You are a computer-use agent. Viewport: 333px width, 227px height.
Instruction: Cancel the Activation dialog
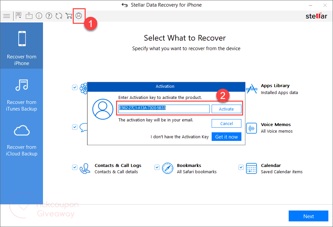pyautogui.click(x=227, y=123)
